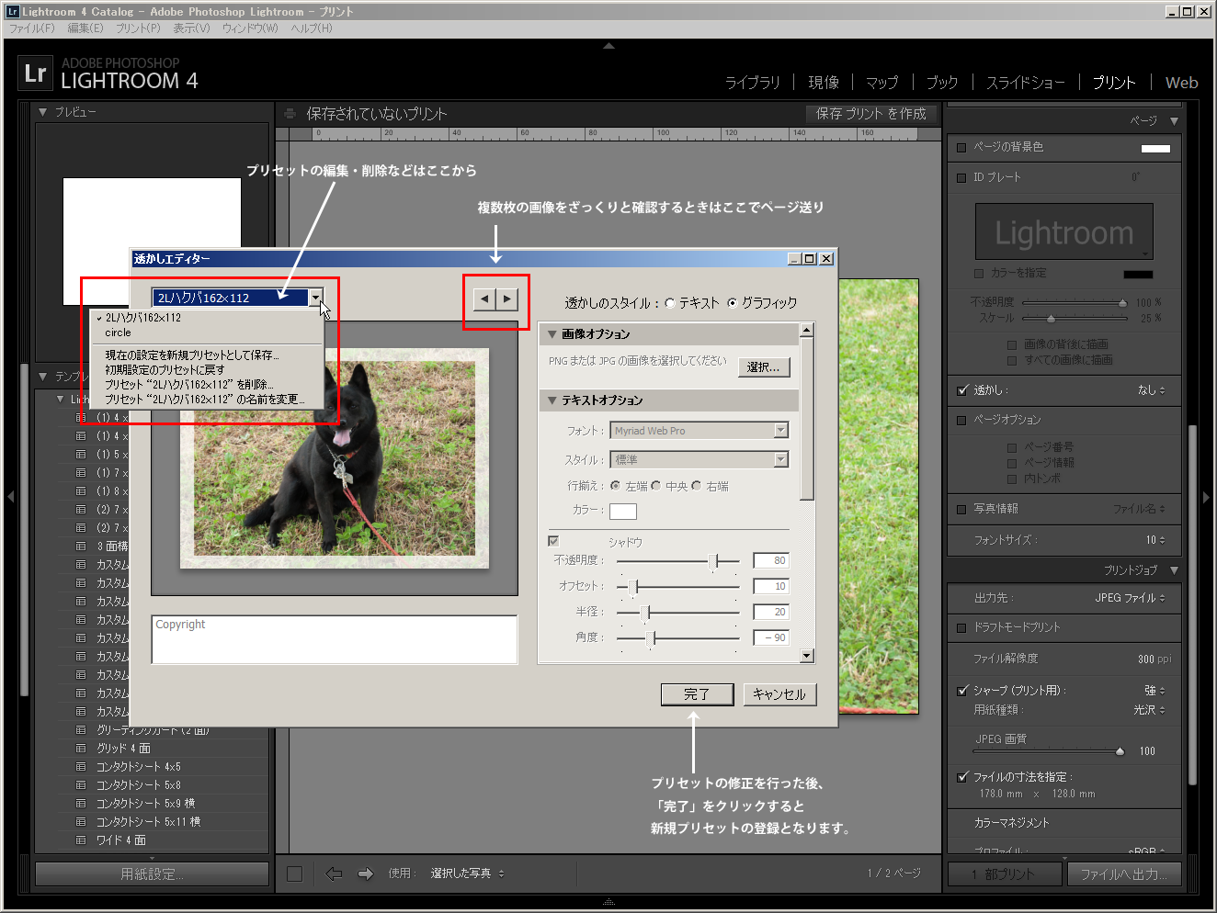Screen dimensions: 1217x913
Task: Click the next page arrow in bottom toolbar
Action: click(366, 874)
